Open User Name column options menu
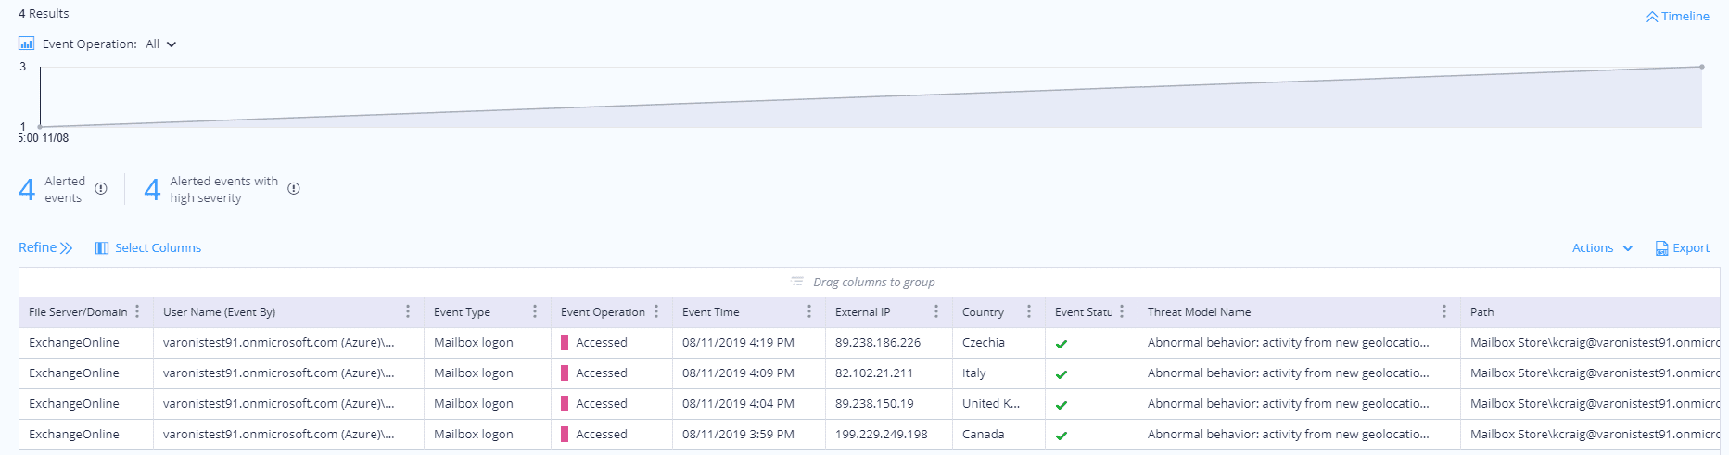This screenshot has width=1729, height=455. pyautogui.click(x=408, y=312)
